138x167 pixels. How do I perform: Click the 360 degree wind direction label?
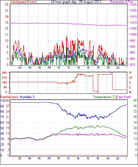pos(4,73)
